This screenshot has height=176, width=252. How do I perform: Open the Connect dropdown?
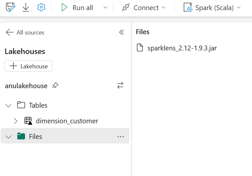(x=144, y=7)
